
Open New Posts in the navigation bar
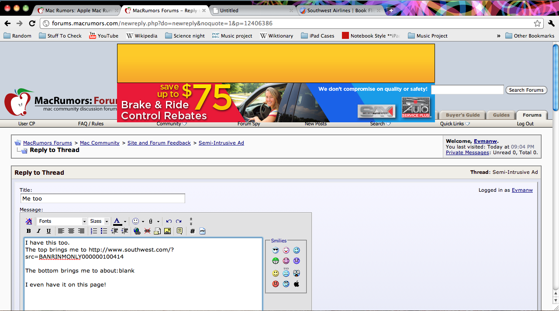[316, 124]
